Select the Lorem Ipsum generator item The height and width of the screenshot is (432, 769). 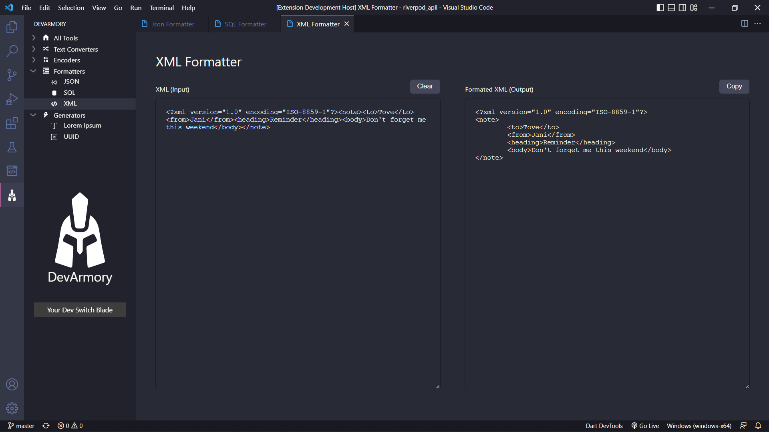80,126
